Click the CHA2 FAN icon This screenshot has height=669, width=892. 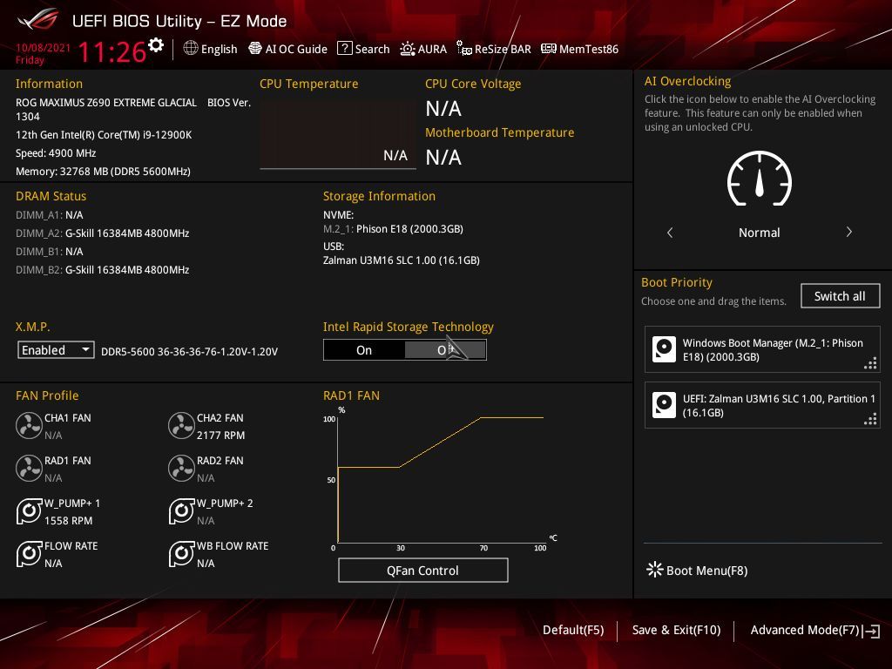coord(181,425)
